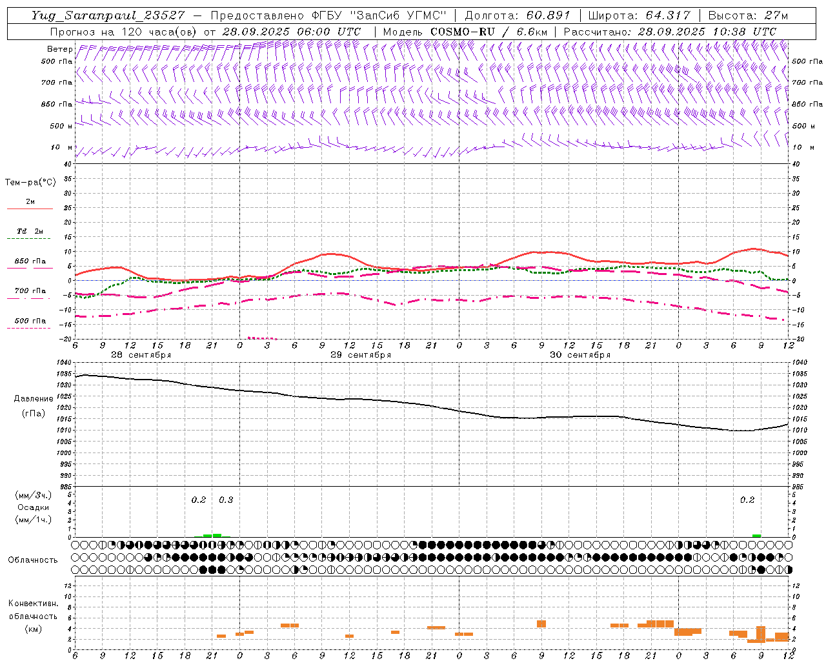Click 'Прогноз на 120 часа(ов)' forecast text
Image resolution: width=826 pixels, height=661 pixels.
[124, 32]
